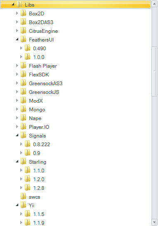The width and height of the screenshot is (158, 226).
Task: Expand the Player.IO folder arrow
Action: 17,127
